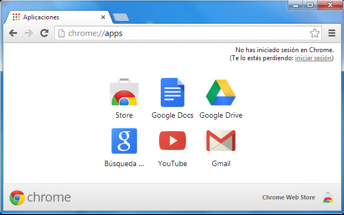Launch the Google Search 'g' app icon
The width and height of the screenshot is (344, 215).
124,141
